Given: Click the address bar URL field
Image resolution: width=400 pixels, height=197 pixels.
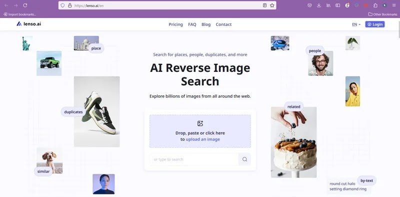Looking at the screenshot, I should click(x=167, y=5).
